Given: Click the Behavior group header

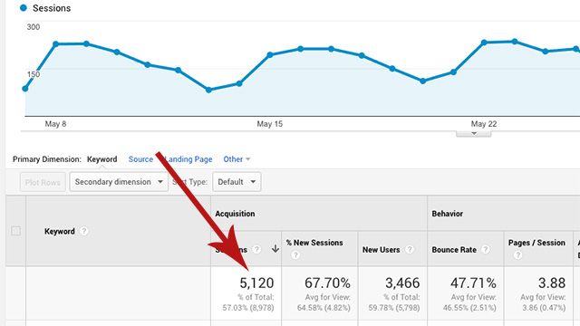Looking at the screenshot, I should click(x=447, y=214).
